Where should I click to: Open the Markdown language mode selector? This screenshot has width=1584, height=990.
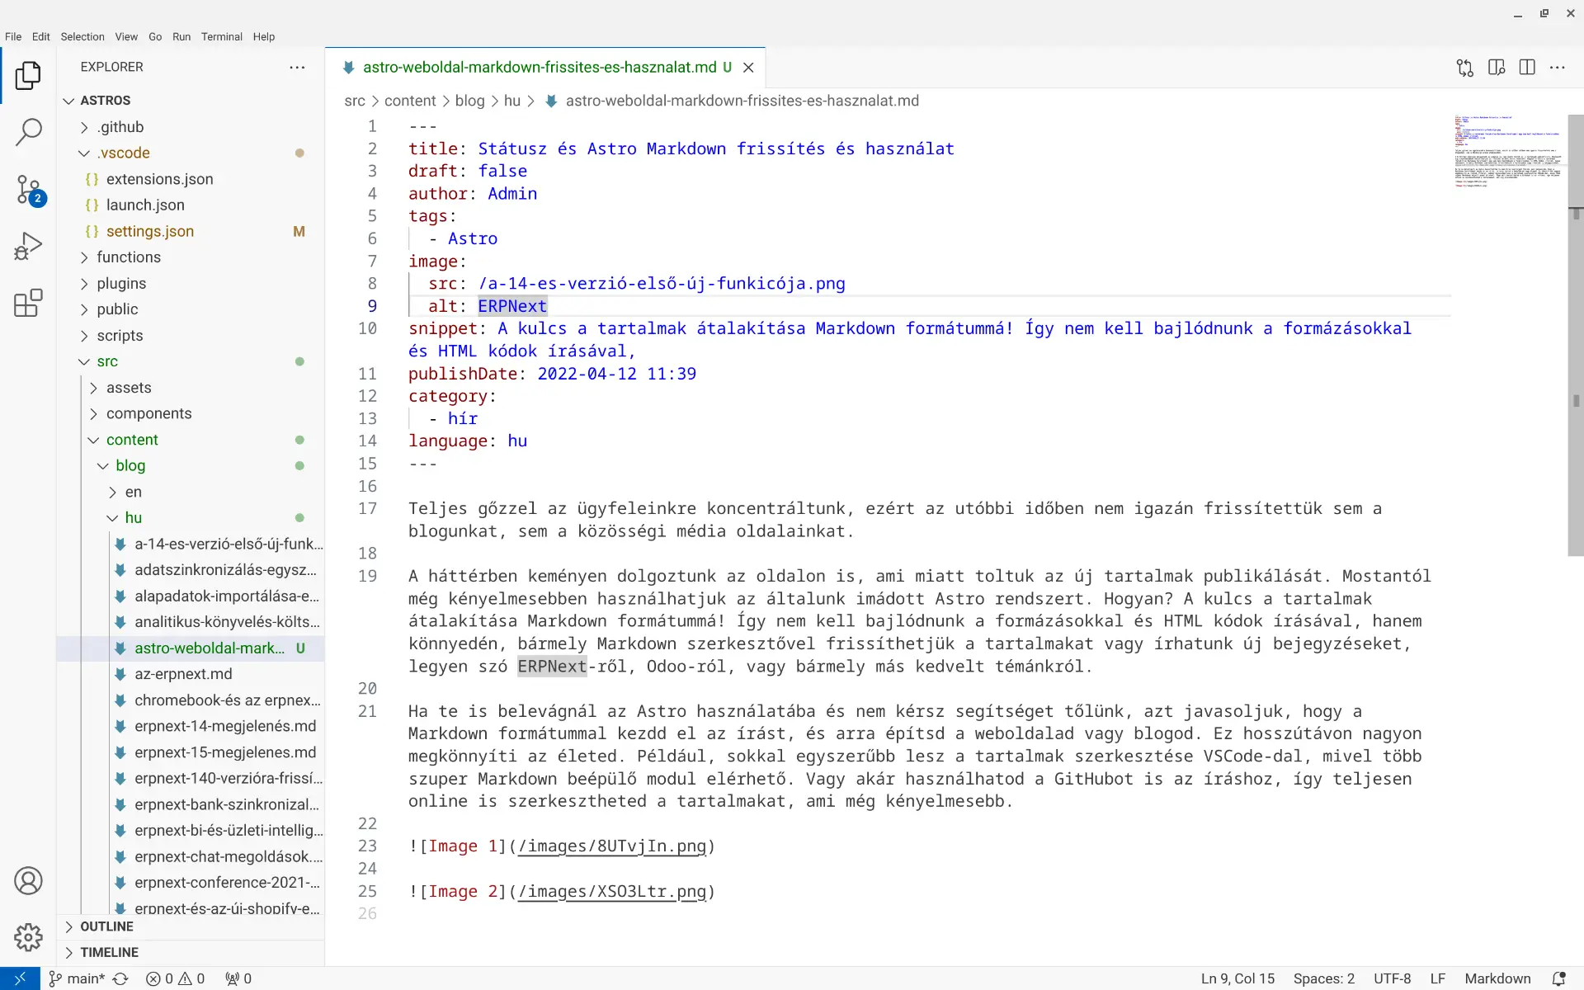click(1497, 978)
